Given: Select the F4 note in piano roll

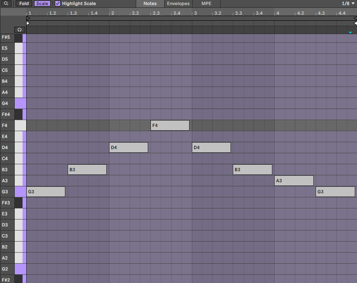Looking at the screenshot, I should click(x=170, y=126).
